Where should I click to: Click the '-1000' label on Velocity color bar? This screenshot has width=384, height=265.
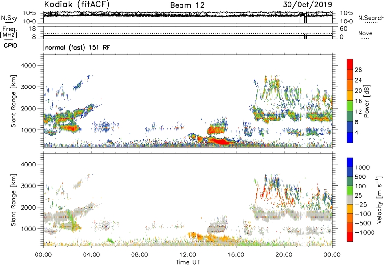[x=365, y=232]
